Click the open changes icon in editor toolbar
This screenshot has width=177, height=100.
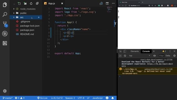click(101, 4)
